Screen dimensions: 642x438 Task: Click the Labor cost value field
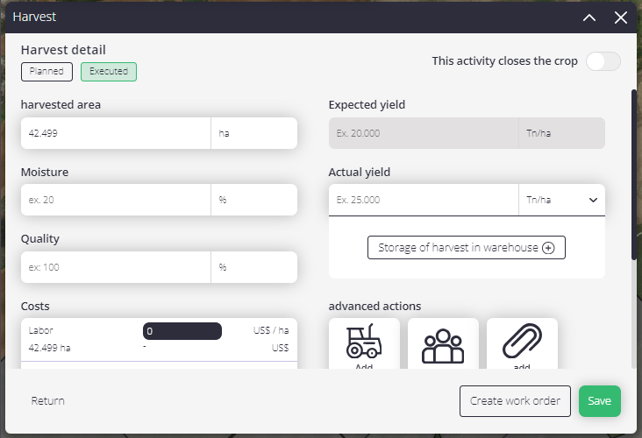[182, 331]
